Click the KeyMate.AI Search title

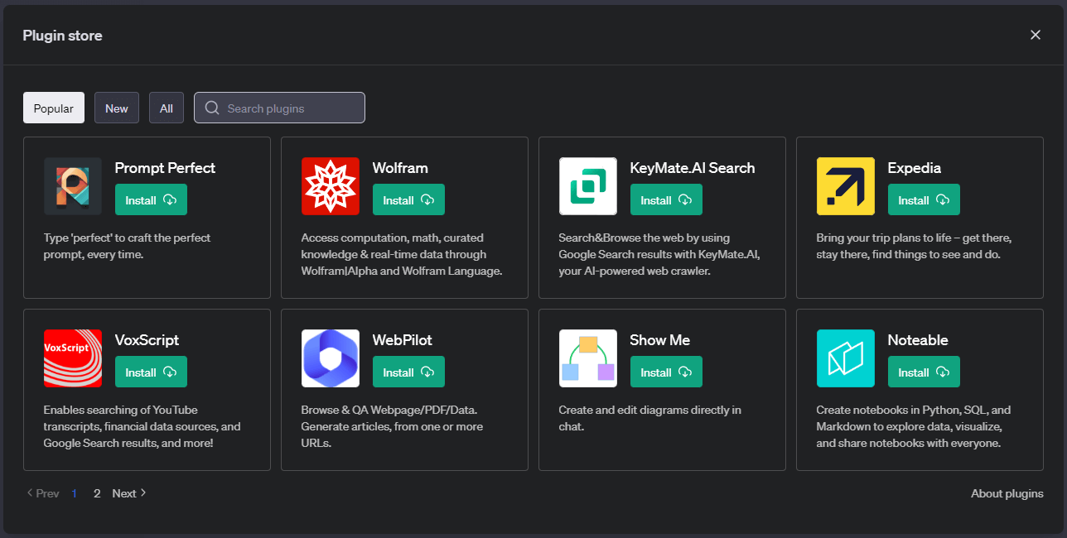[693, 168]
